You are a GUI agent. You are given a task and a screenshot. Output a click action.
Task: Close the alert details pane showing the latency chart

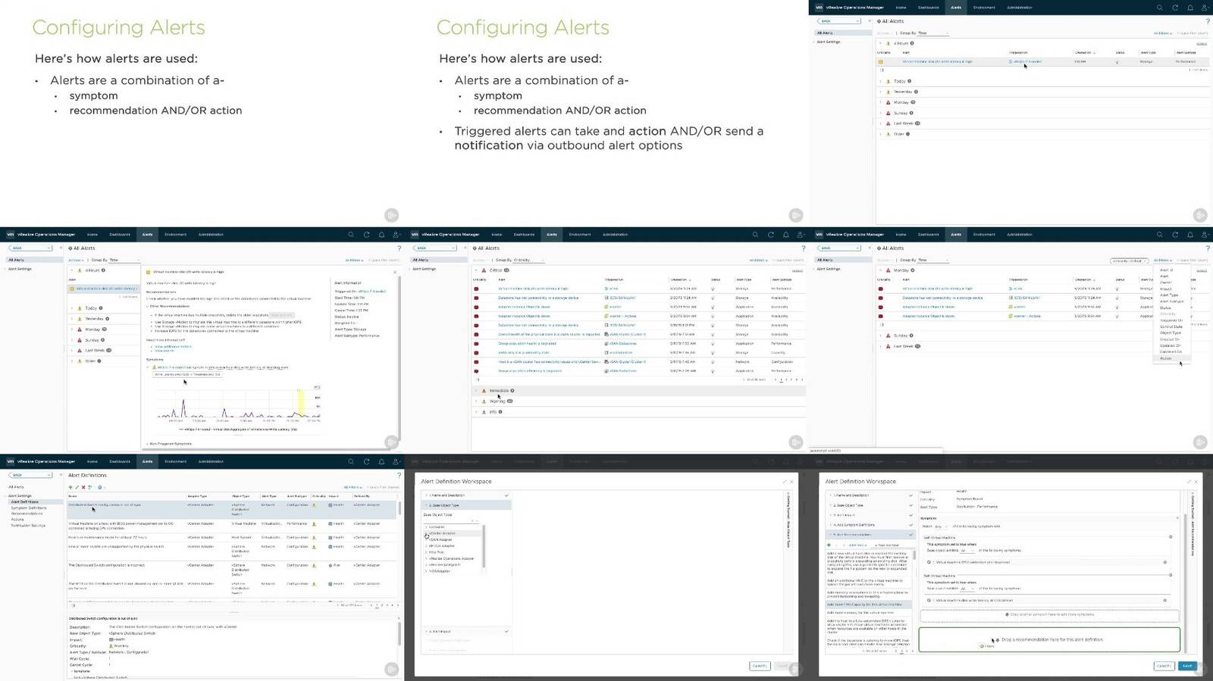pos(395,271)
